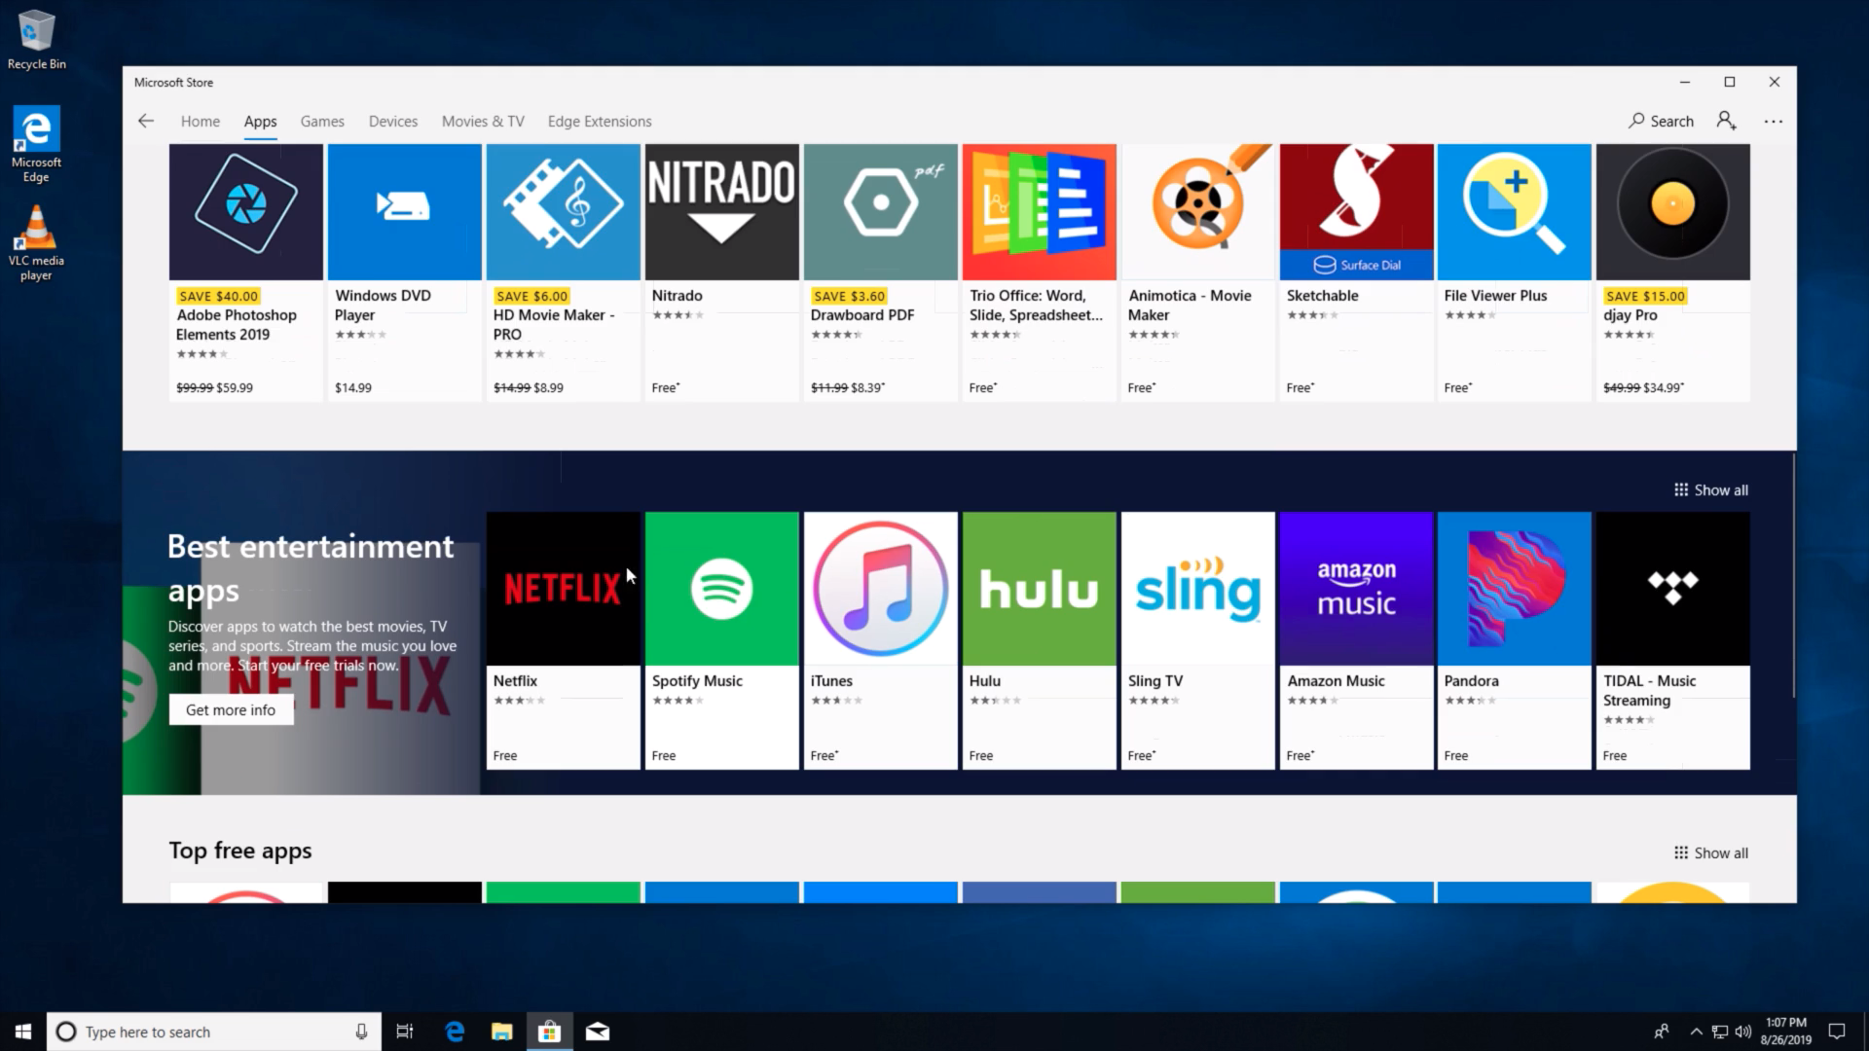Open the Amazon Music app tile
Viewport: 1869px width, 1051px height.
coord(1356,640)
